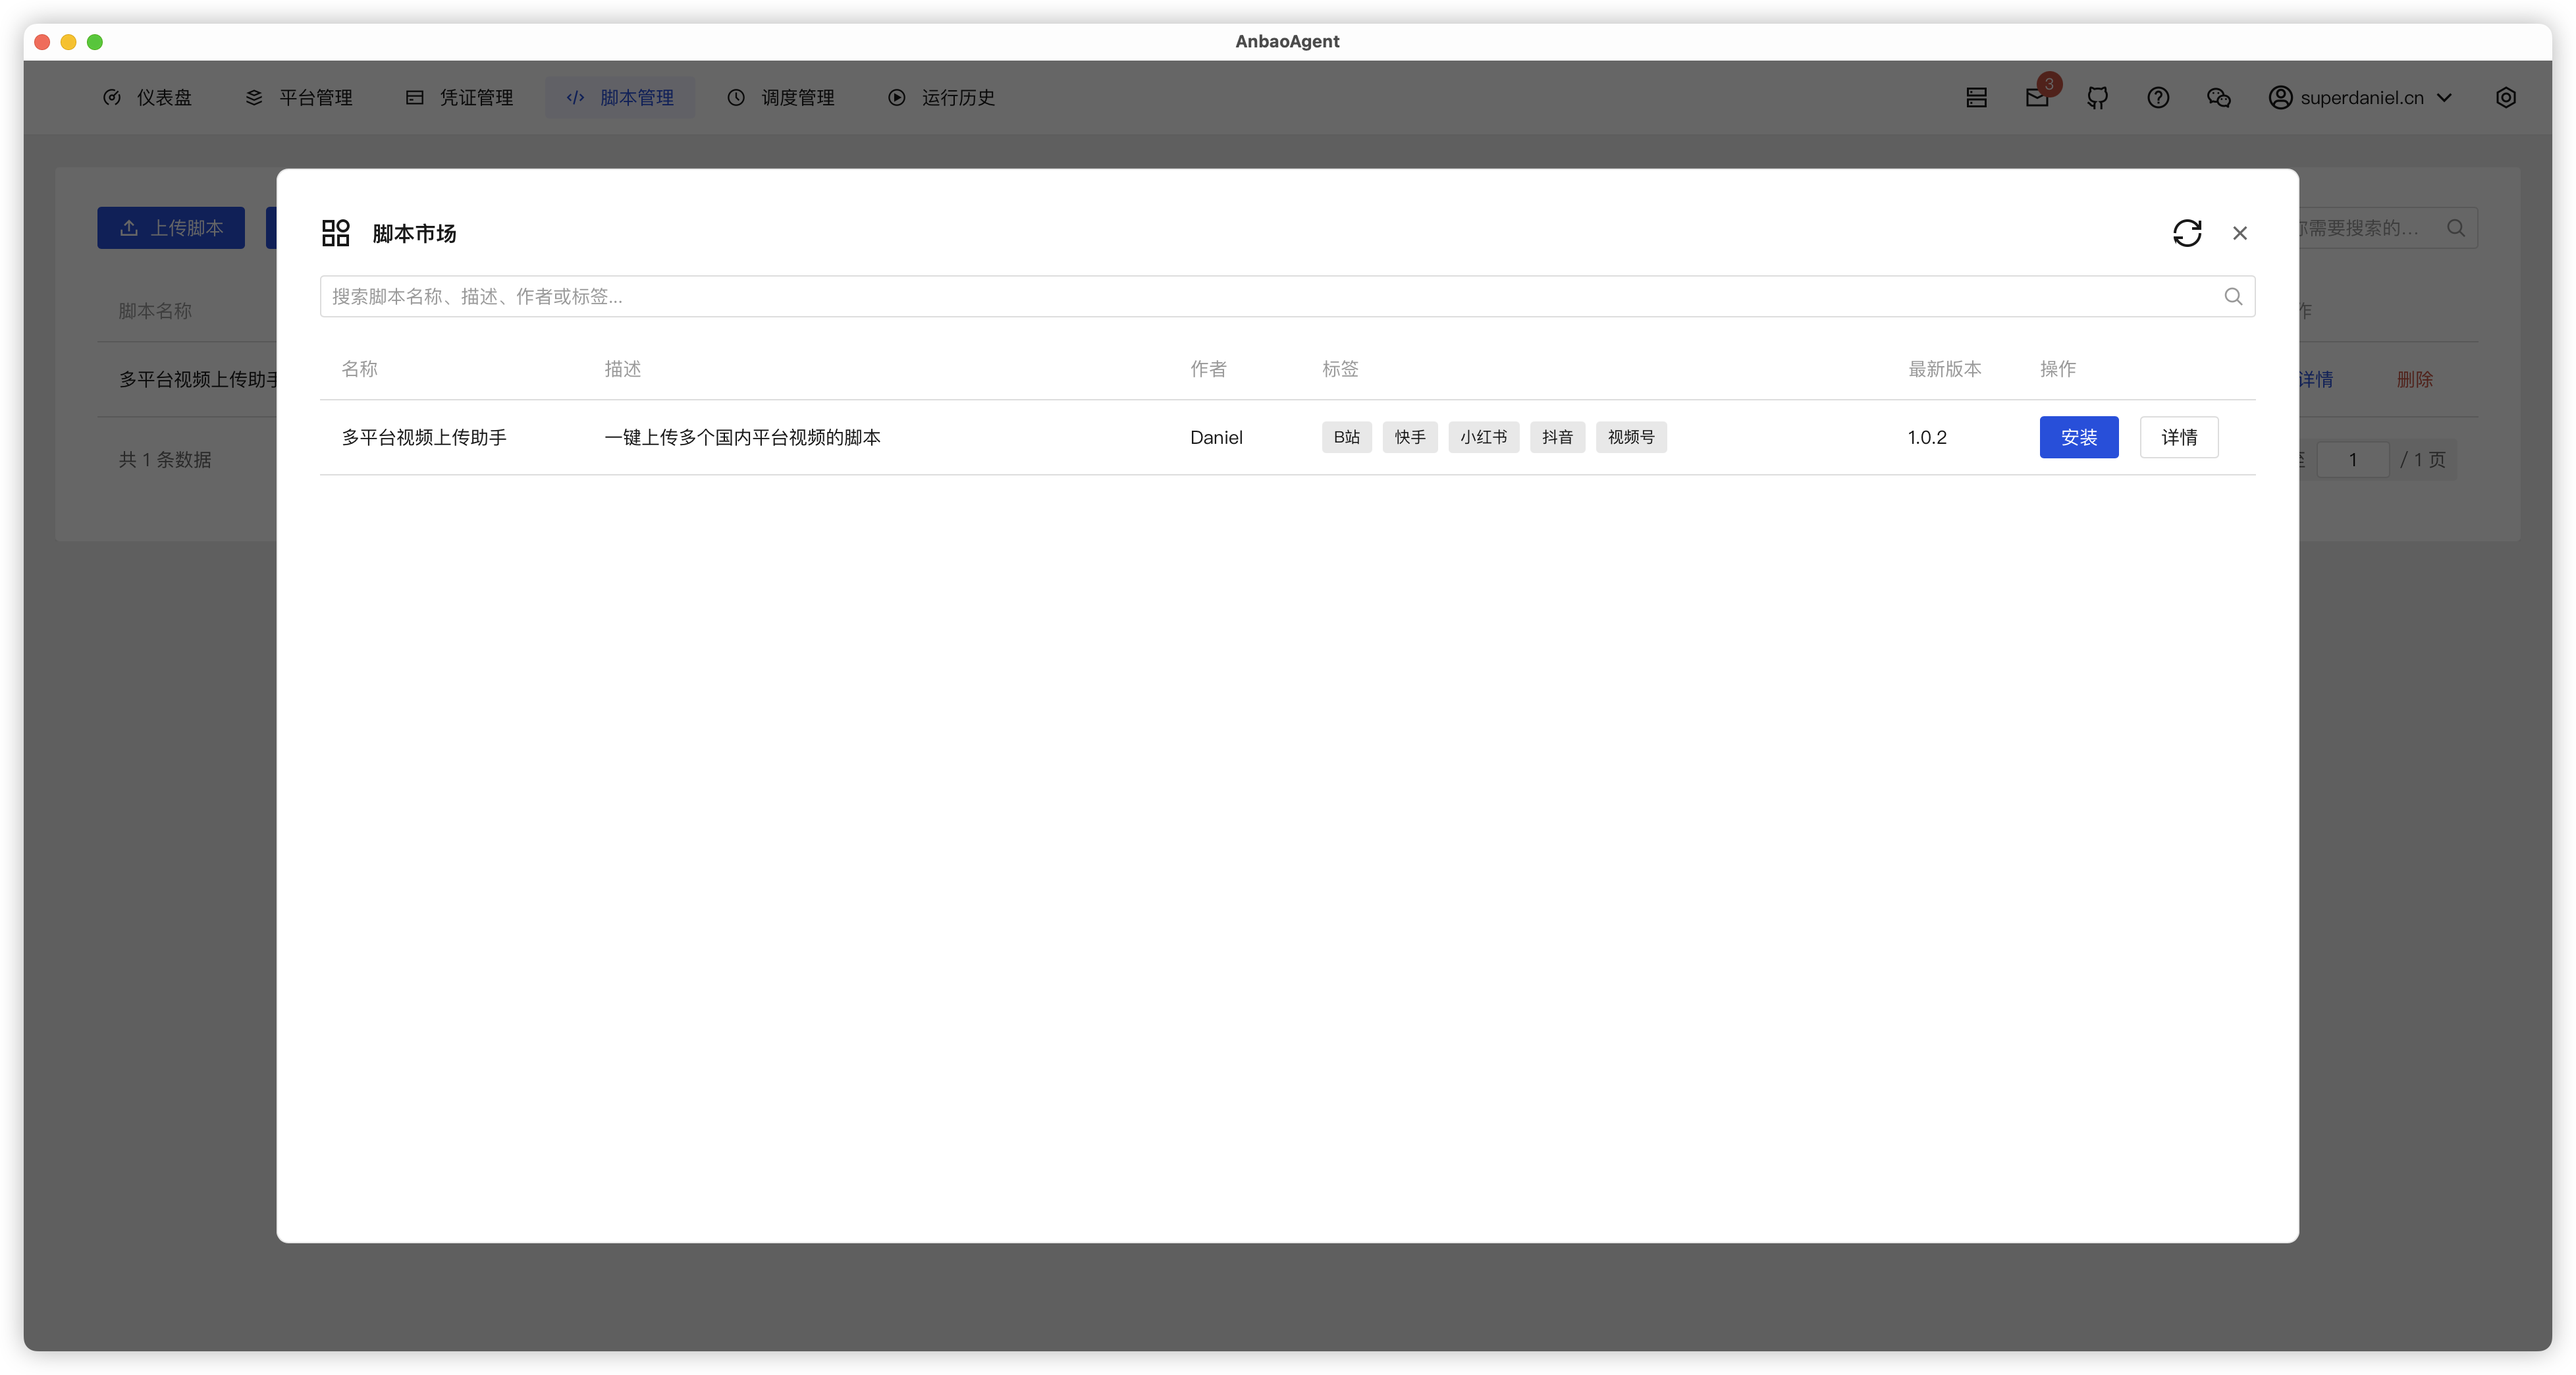Open the mail notifications icon
This screenshot has height=1375, width=2576.
[x=2037, y=97]
